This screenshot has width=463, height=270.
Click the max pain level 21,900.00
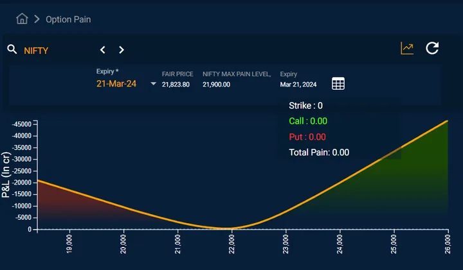(x=217, y=85)
